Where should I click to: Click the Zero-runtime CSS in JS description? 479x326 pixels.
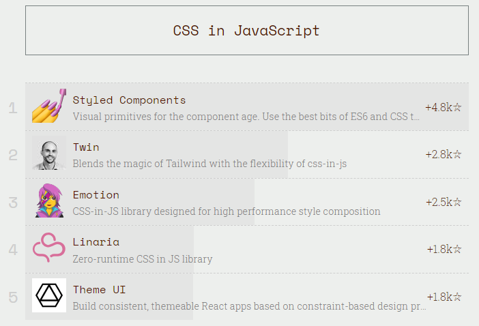[142, 259]
